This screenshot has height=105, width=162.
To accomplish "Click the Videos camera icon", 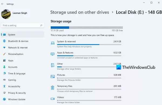I will point(53,99).
